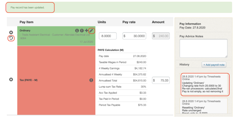Click the PAYE Calculation (M) heading
This screenshot has height=119, width=236.
pos(110,50)
